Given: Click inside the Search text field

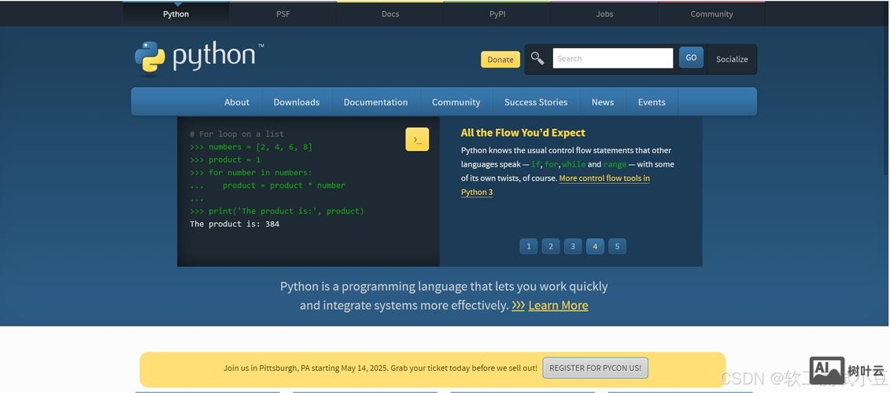Looking at the screenshot, I should (x=612, y=58).
